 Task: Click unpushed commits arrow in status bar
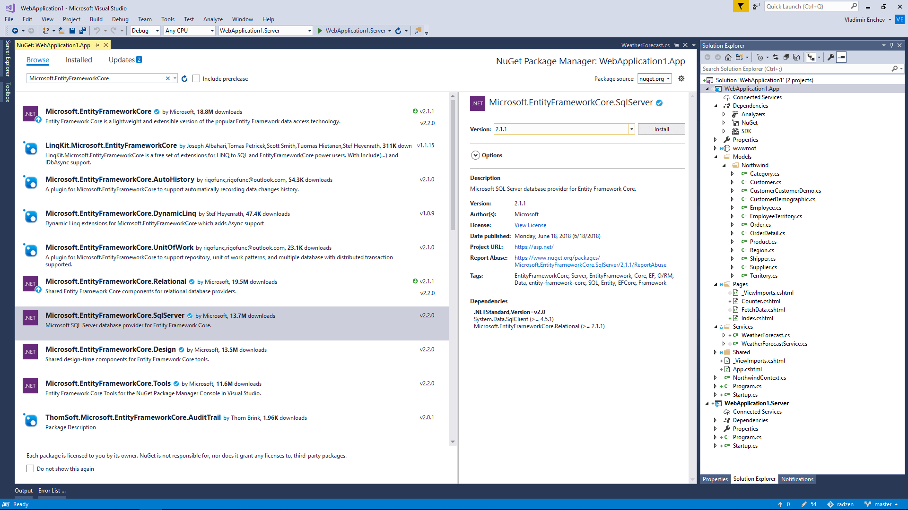784,504
